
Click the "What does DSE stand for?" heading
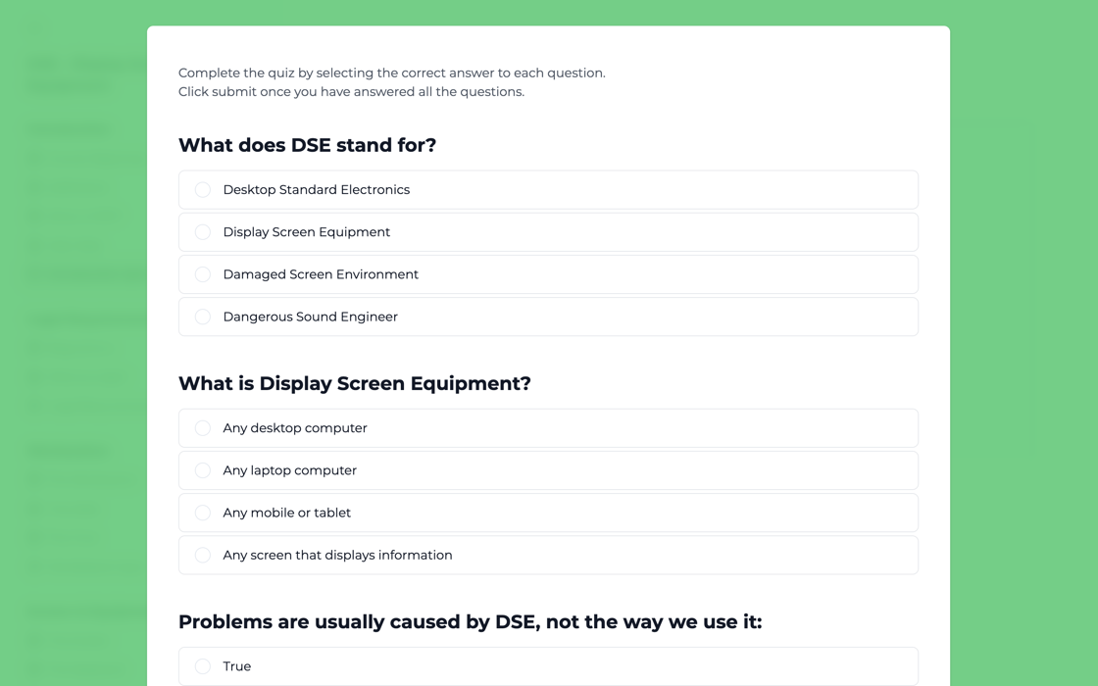point(307,145)
